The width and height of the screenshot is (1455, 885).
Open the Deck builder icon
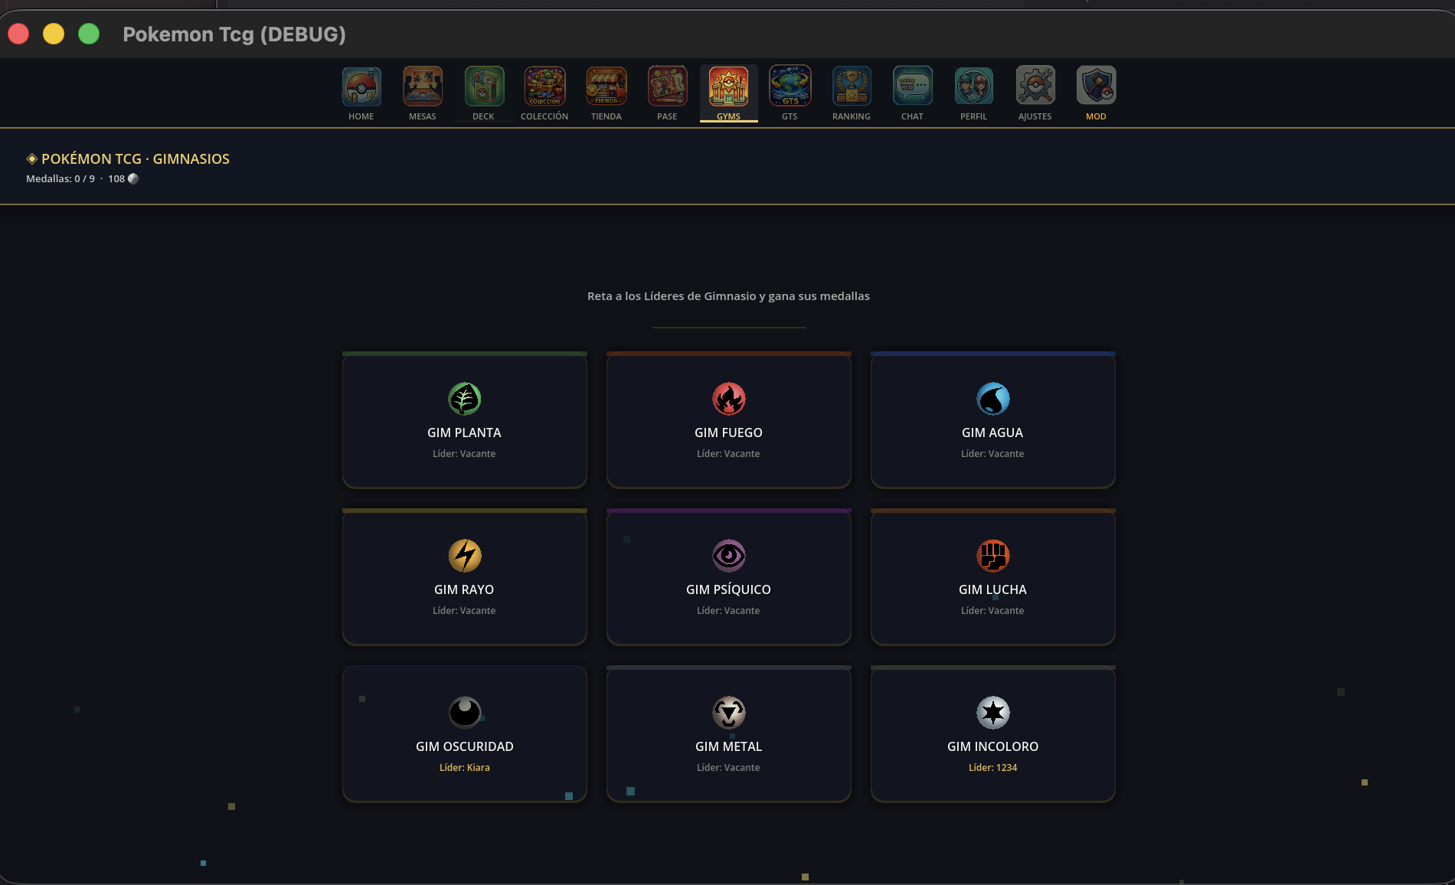click(483, 87)
